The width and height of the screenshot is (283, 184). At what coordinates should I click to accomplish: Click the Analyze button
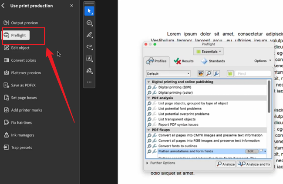point(226,164)
